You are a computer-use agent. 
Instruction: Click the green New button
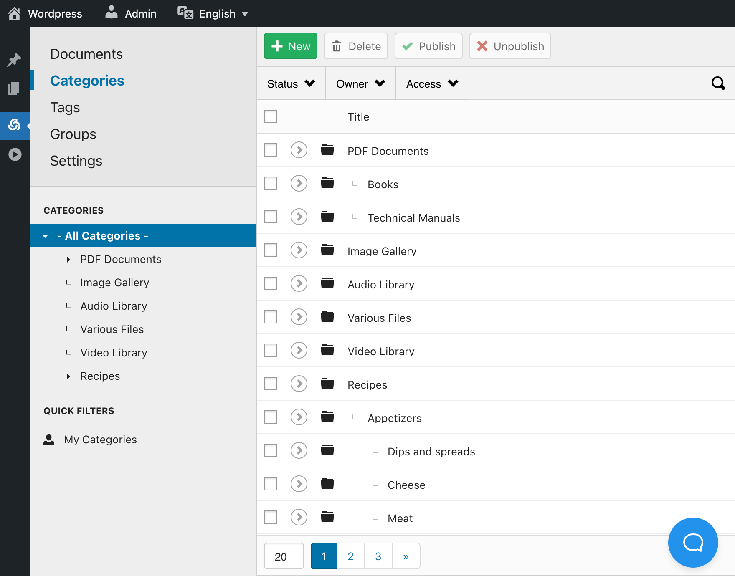pos(291,46)
